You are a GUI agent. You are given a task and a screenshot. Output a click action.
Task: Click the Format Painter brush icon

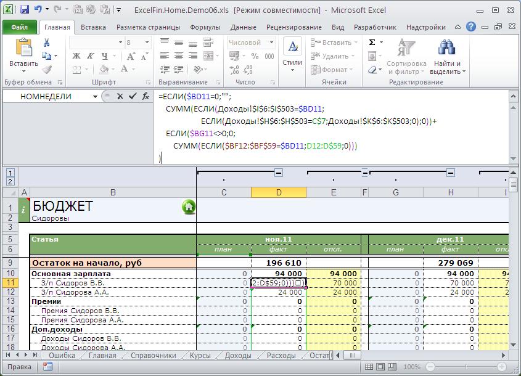click(46, 70)
